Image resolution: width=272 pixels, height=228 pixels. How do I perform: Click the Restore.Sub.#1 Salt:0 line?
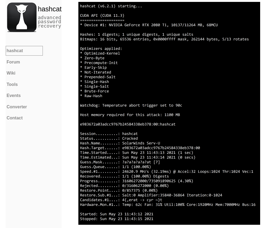click(151, 195)
